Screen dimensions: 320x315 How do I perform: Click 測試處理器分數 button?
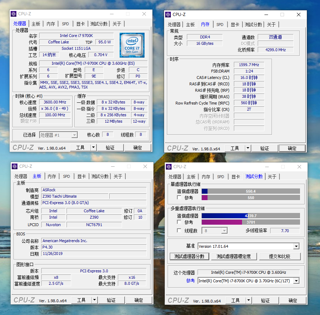pyautogui.click(x=189, y=256)
